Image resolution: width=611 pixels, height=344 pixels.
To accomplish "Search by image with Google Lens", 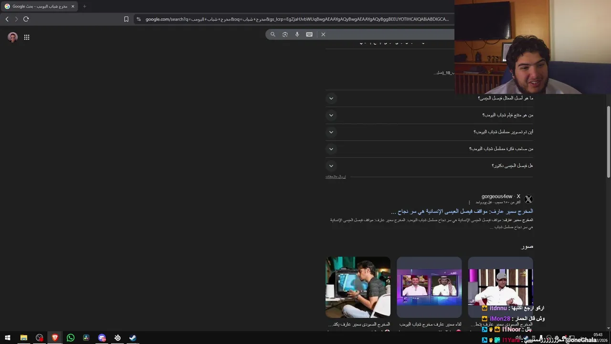I will coord(285,34).
